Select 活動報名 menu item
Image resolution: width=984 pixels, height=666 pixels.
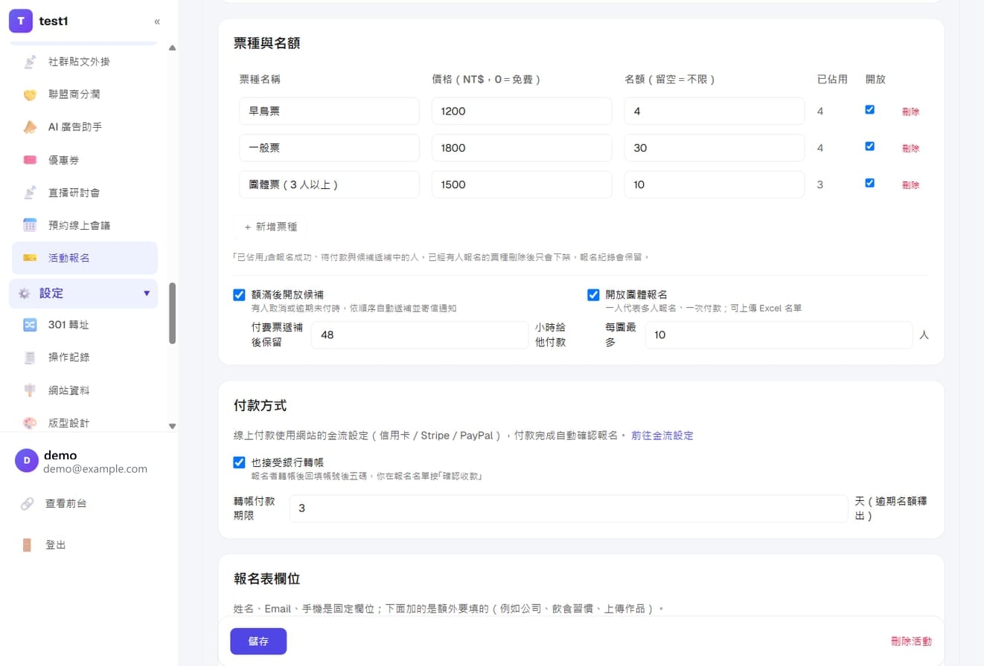tap(85, 258)
